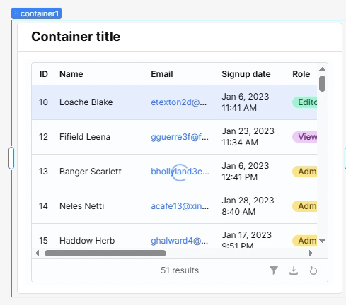Click the horizontal scrollbar thumb
Viewport: 346px width, 305px height.
105,253
